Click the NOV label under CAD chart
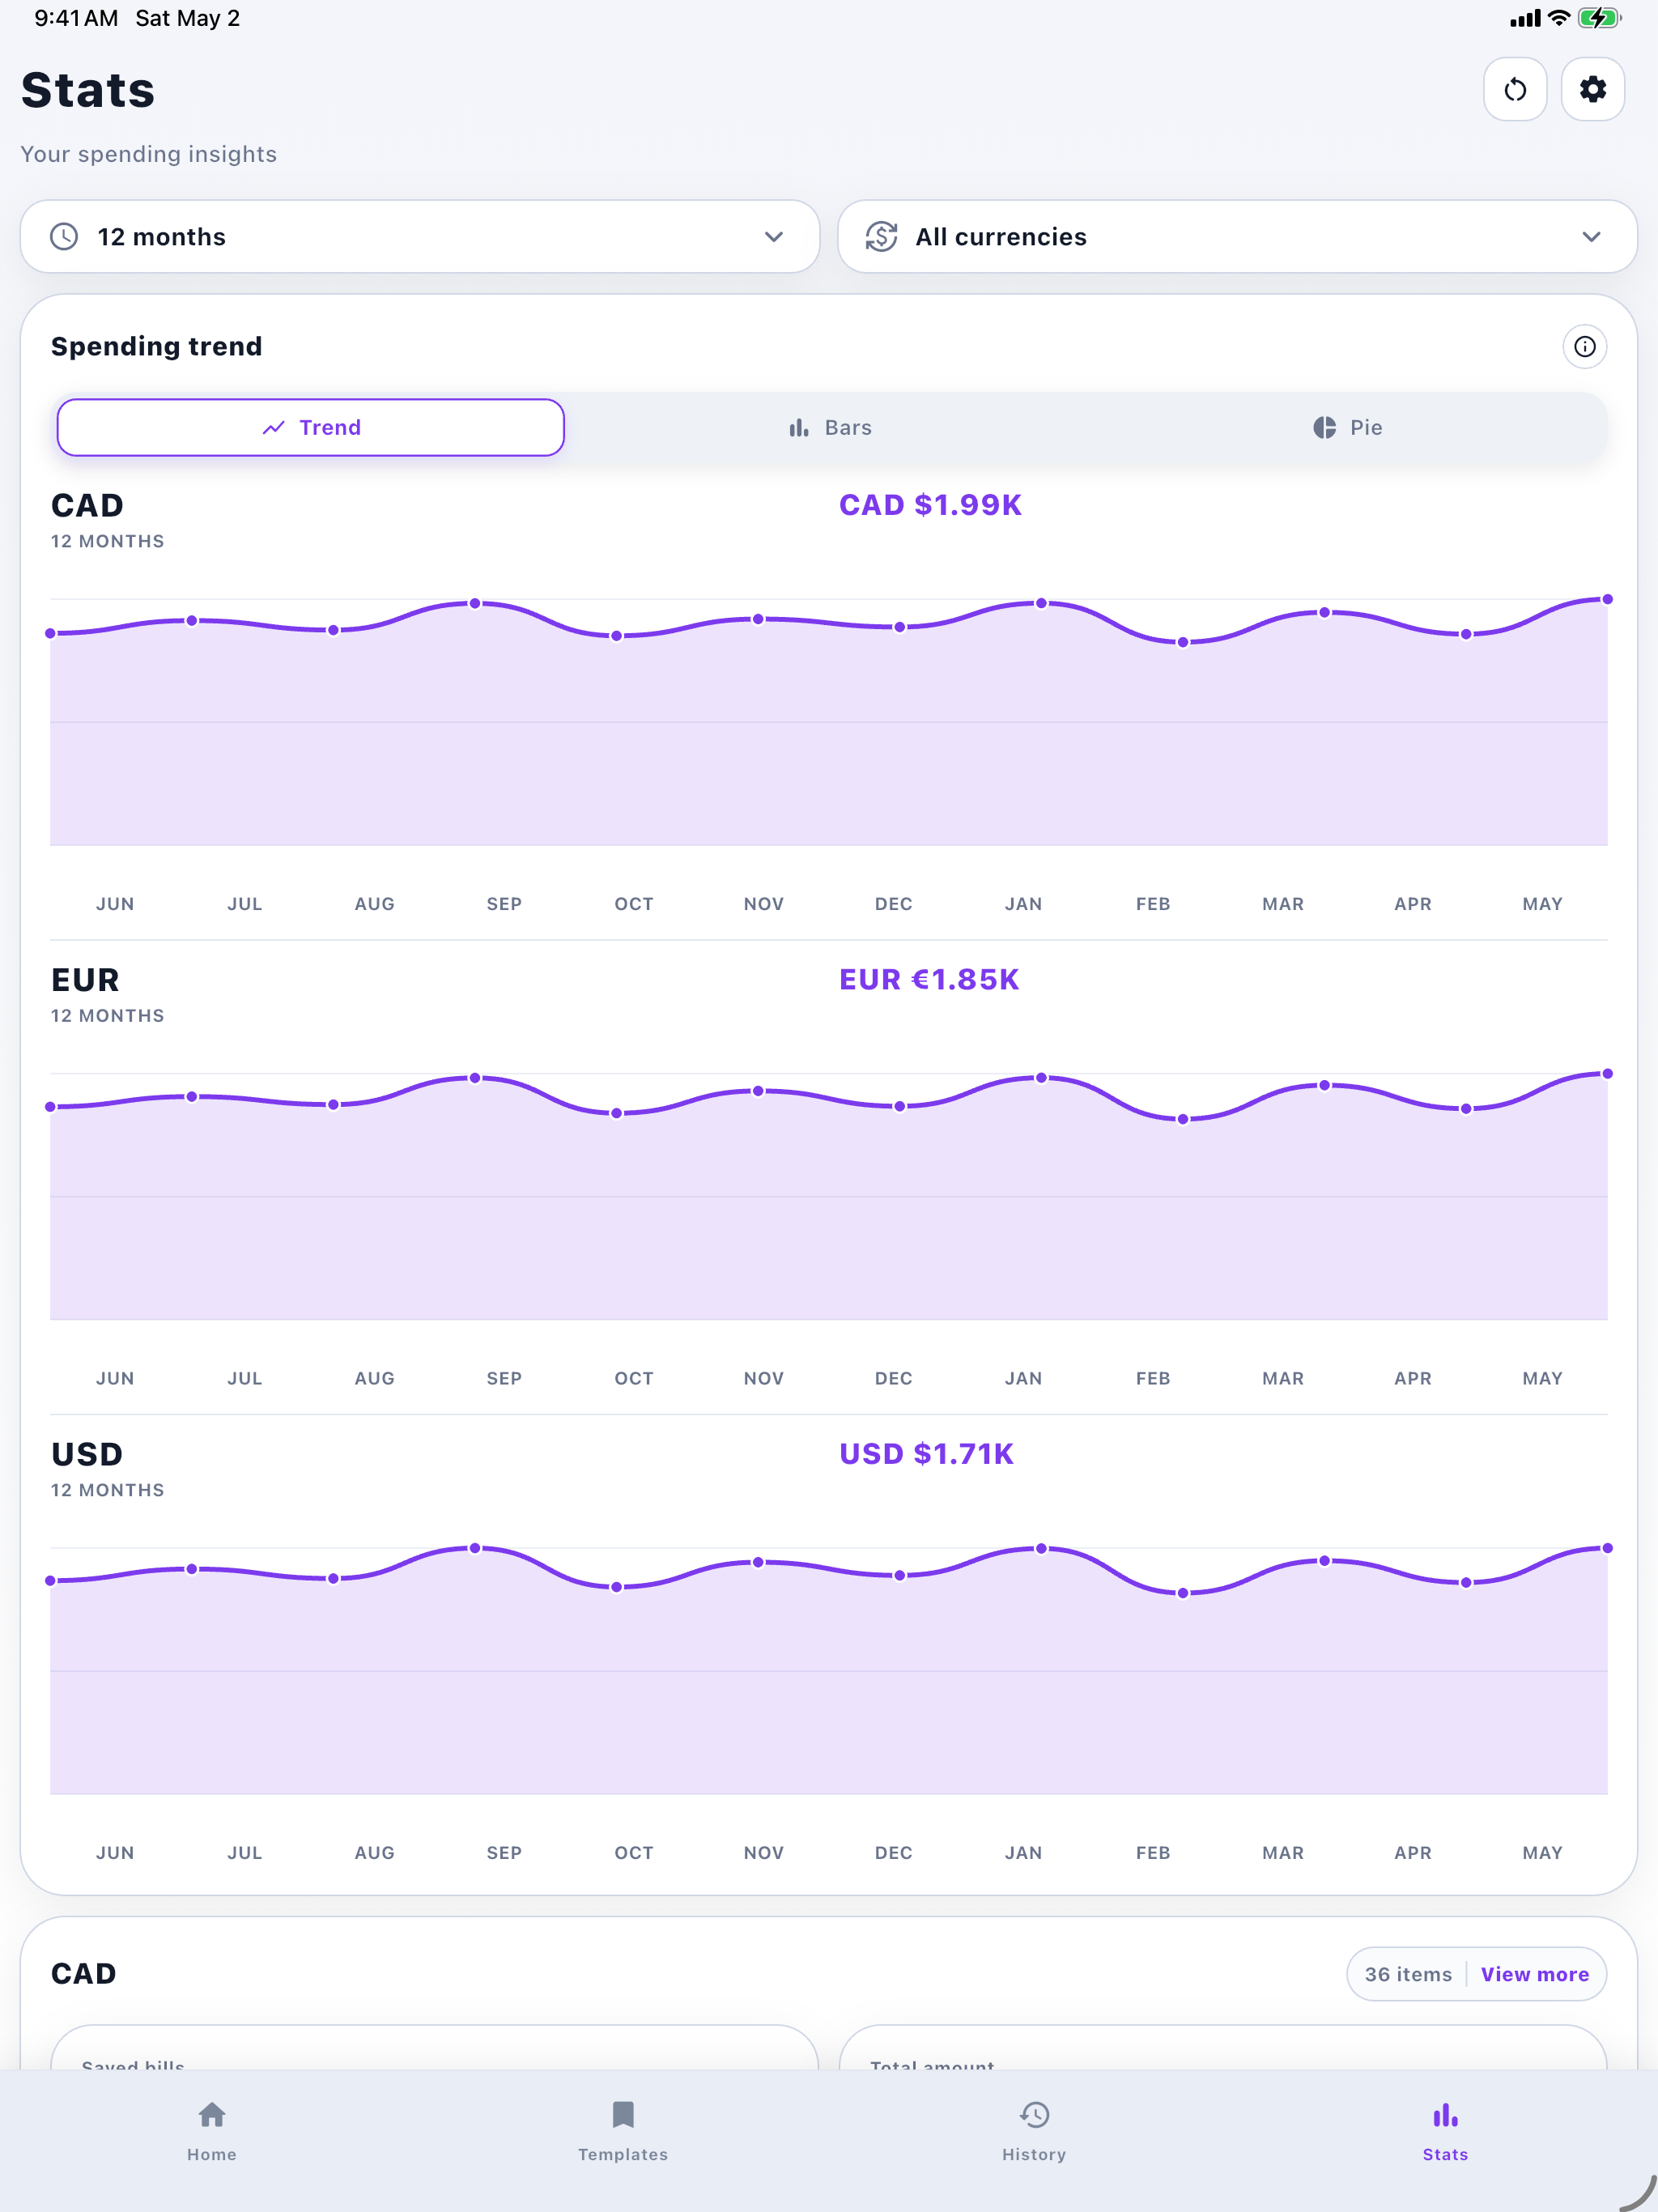This screenshot has height=2212, width=1658. point(763,904)
